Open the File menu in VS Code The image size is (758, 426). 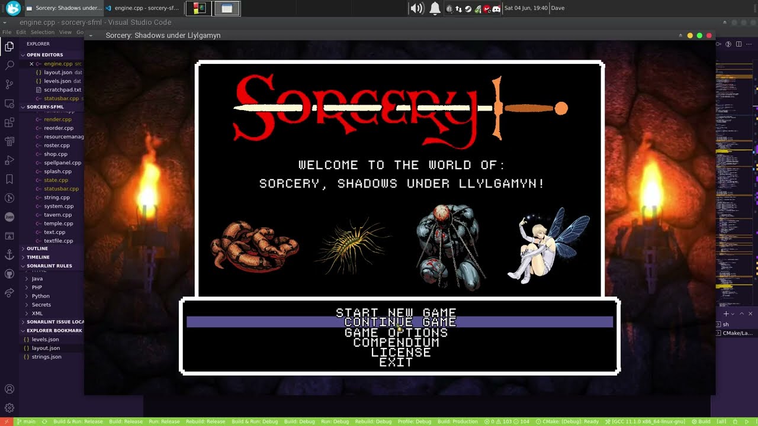point(7,32)
